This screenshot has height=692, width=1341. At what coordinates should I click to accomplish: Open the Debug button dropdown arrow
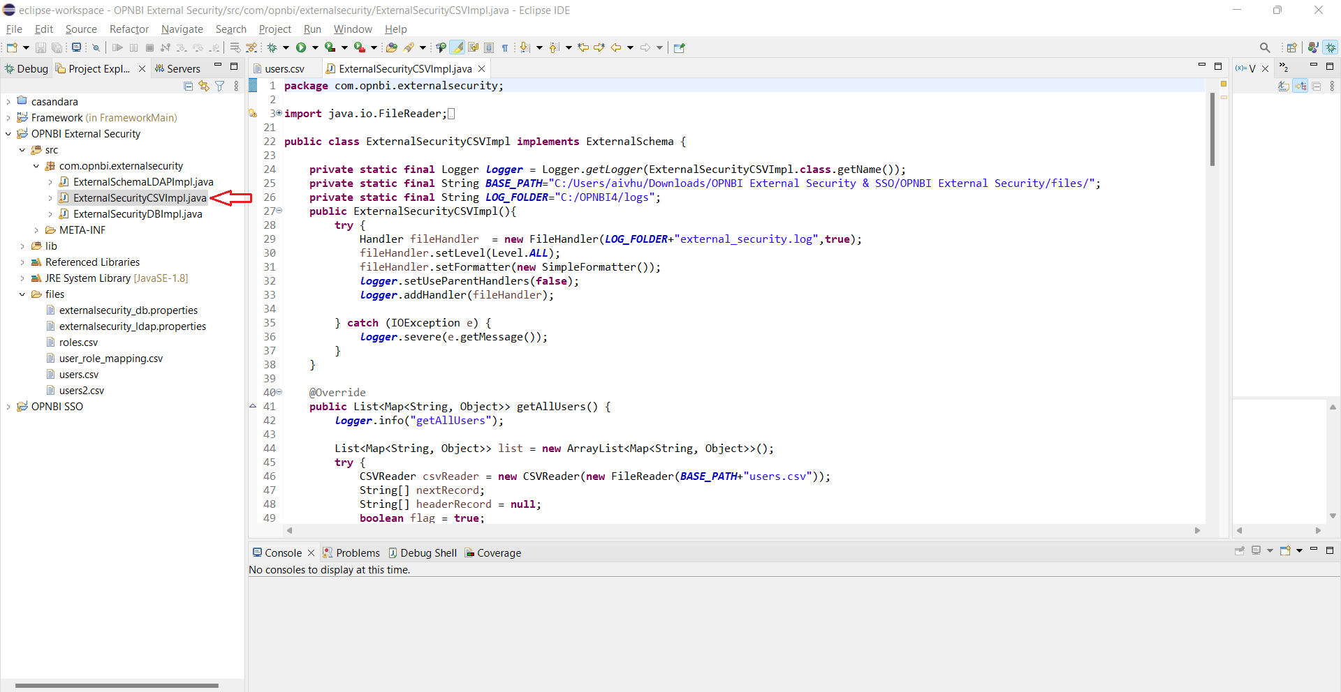coord(286,47)
